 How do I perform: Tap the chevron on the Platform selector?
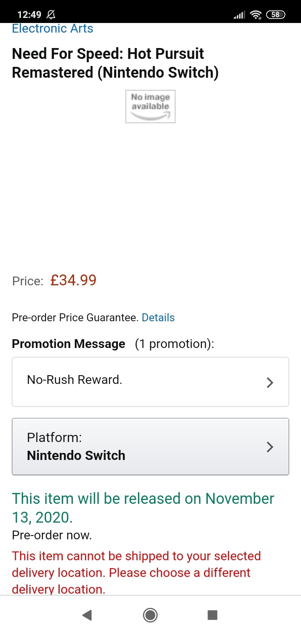(x=270, y=447)
